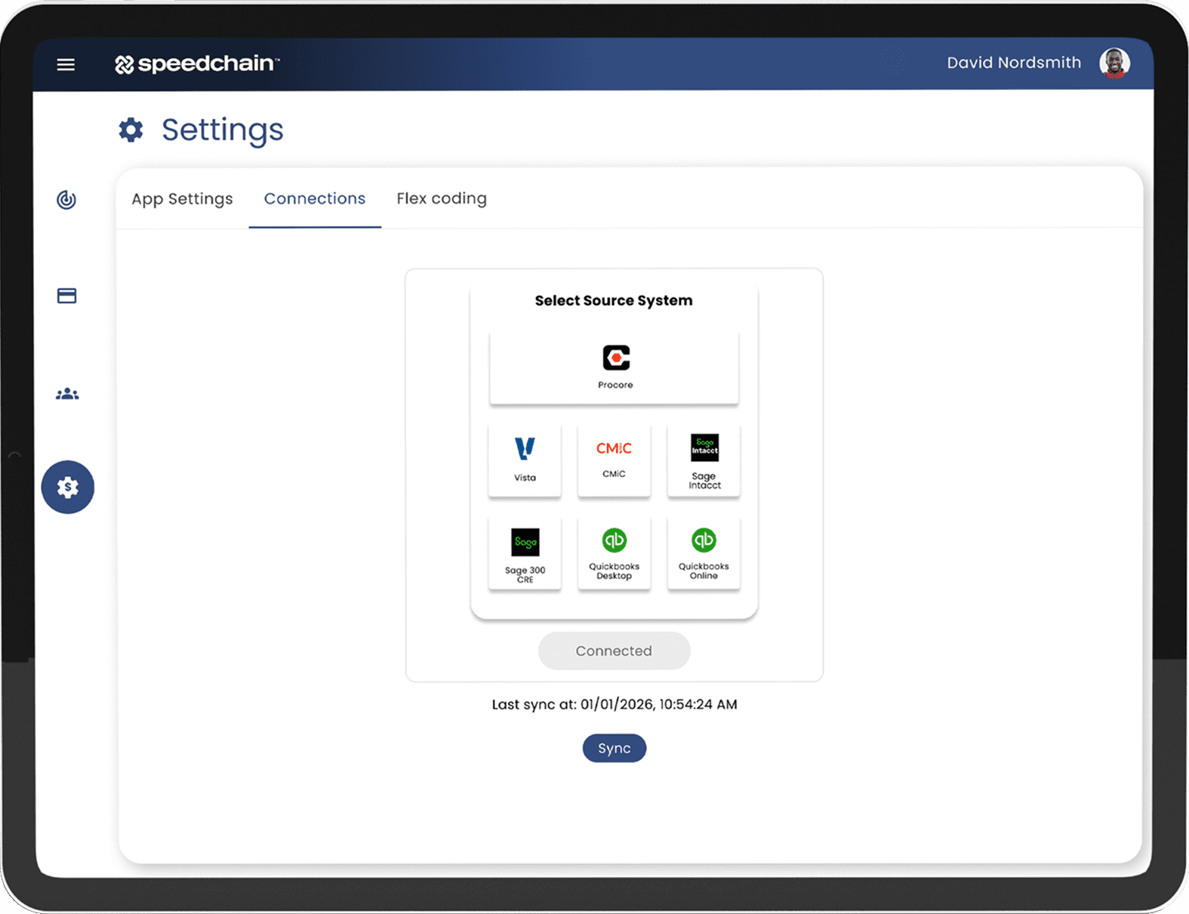Screen dimensions: 1189x914
Task: Click the Sync button
Action: 615,748
